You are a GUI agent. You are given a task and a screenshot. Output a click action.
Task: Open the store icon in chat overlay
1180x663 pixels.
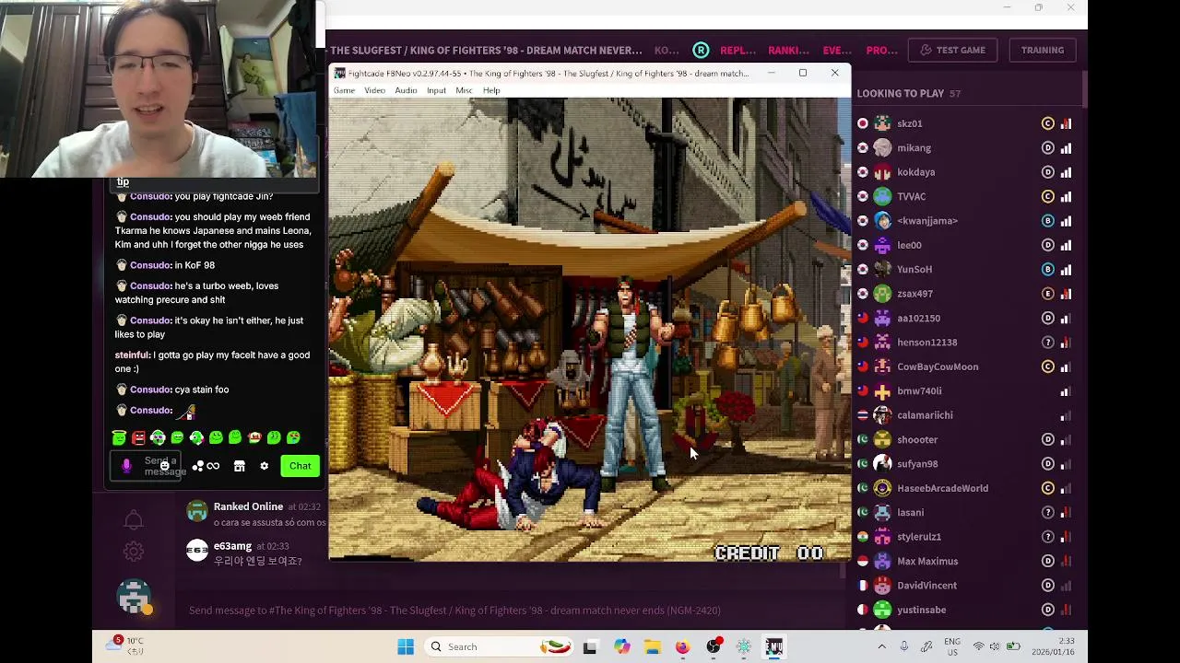point(239,466)
